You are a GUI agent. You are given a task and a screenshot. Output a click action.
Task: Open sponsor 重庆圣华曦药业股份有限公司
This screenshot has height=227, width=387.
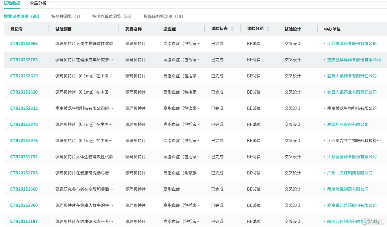coord(354,60)
